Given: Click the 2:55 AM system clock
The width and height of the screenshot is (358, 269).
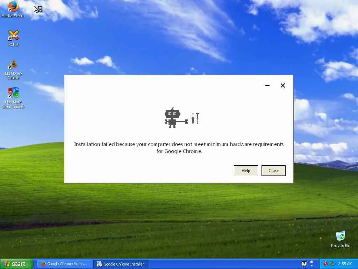Looking at the screenshot, I should (345, 264).
